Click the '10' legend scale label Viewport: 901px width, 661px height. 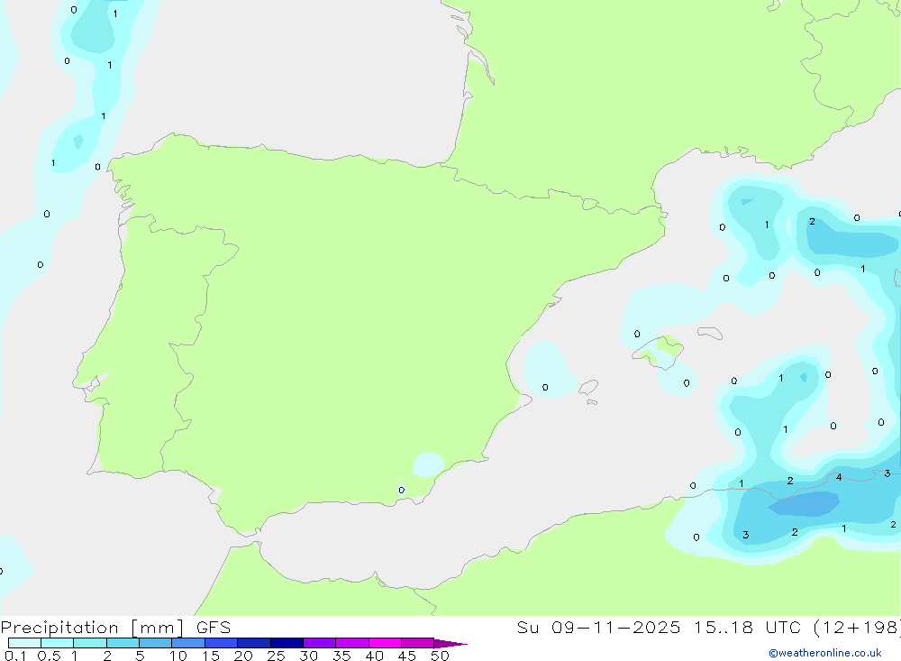178,656
